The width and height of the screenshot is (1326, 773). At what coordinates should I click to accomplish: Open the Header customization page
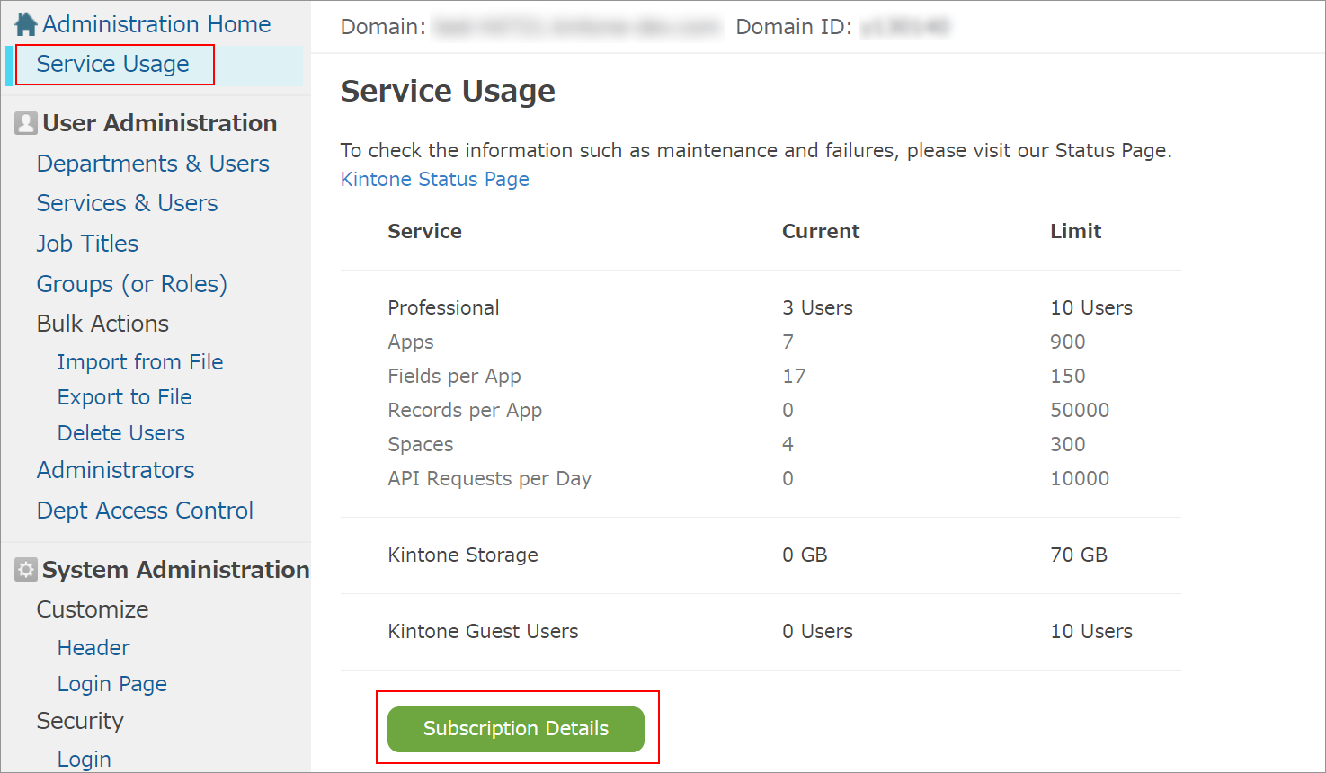click(93, 647)
